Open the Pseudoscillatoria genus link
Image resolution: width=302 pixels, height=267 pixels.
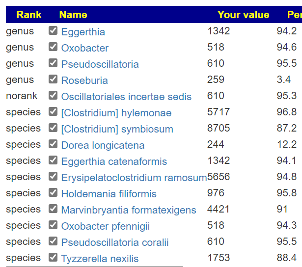(100, 64)
